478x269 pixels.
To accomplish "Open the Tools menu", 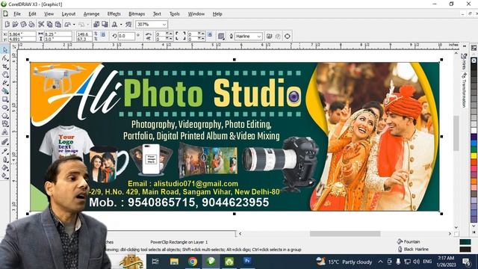I will [174, 14].
